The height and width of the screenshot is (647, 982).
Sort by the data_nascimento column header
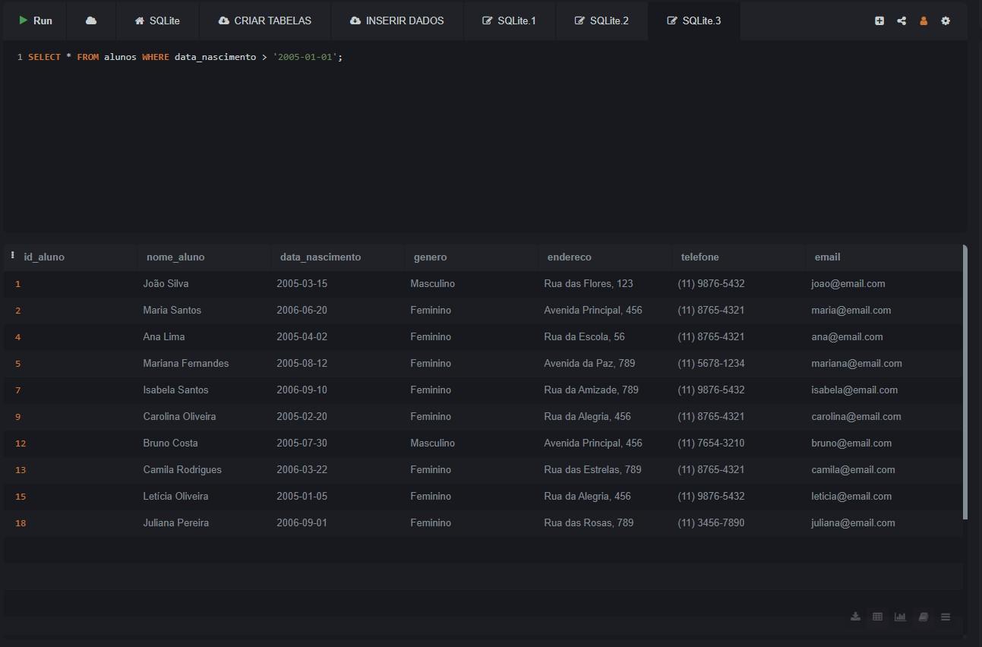tap(320, 257)
